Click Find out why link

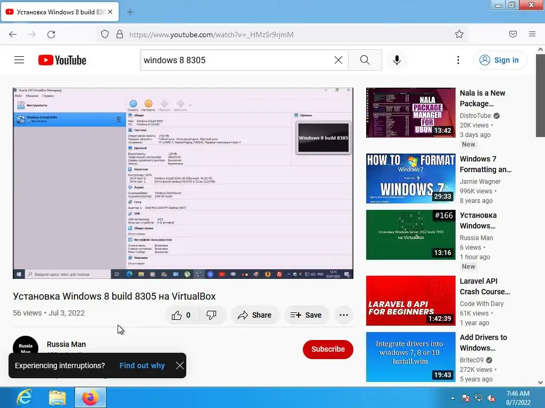142,365
